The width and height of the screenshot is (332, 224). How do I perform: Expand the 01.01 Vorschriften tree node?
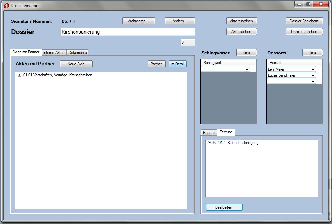click(20, 75)
